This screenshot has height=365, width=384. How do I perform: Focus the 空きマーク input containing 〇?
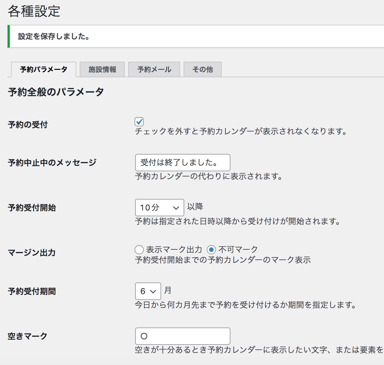(182, 336)
